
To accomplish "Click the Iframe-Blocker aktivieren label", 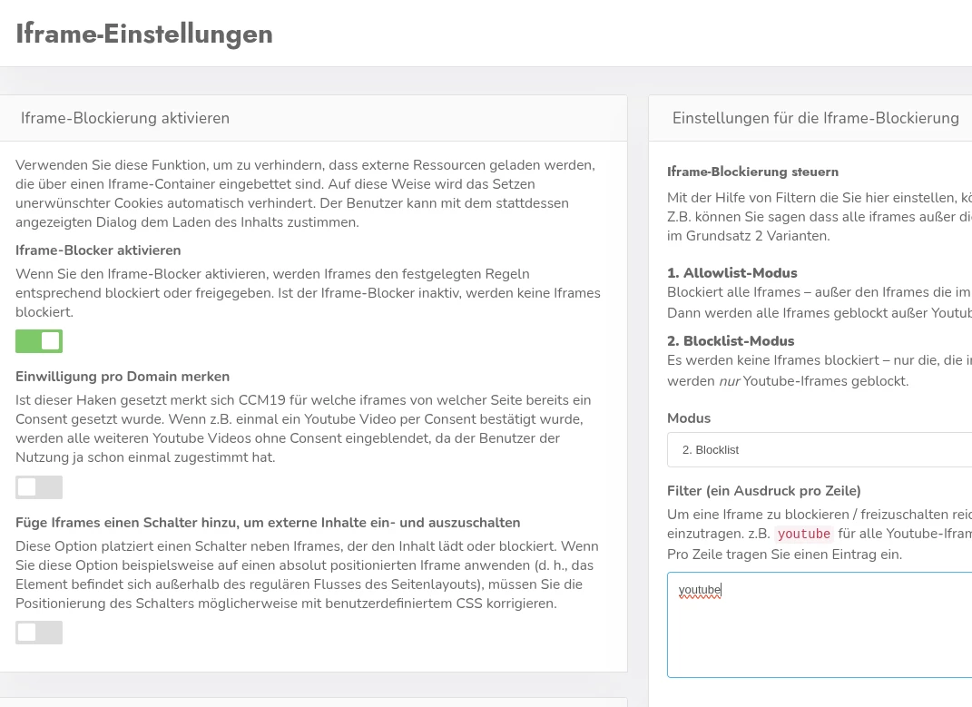I will (x=98, y=250).
